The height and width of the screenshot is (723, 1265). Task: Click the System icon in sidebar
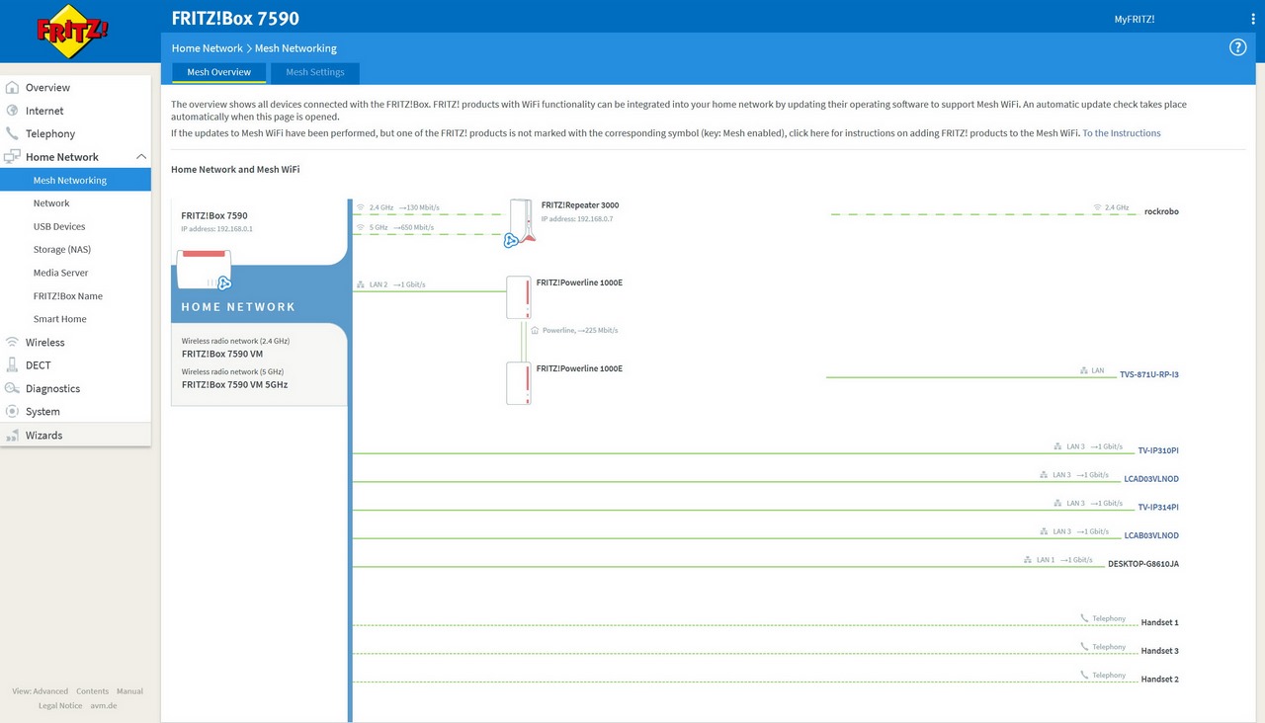pyautogui.click(x=12, y=411)
